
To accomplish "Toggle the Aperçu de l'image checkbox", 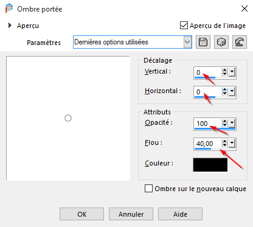I will [184, 26].
